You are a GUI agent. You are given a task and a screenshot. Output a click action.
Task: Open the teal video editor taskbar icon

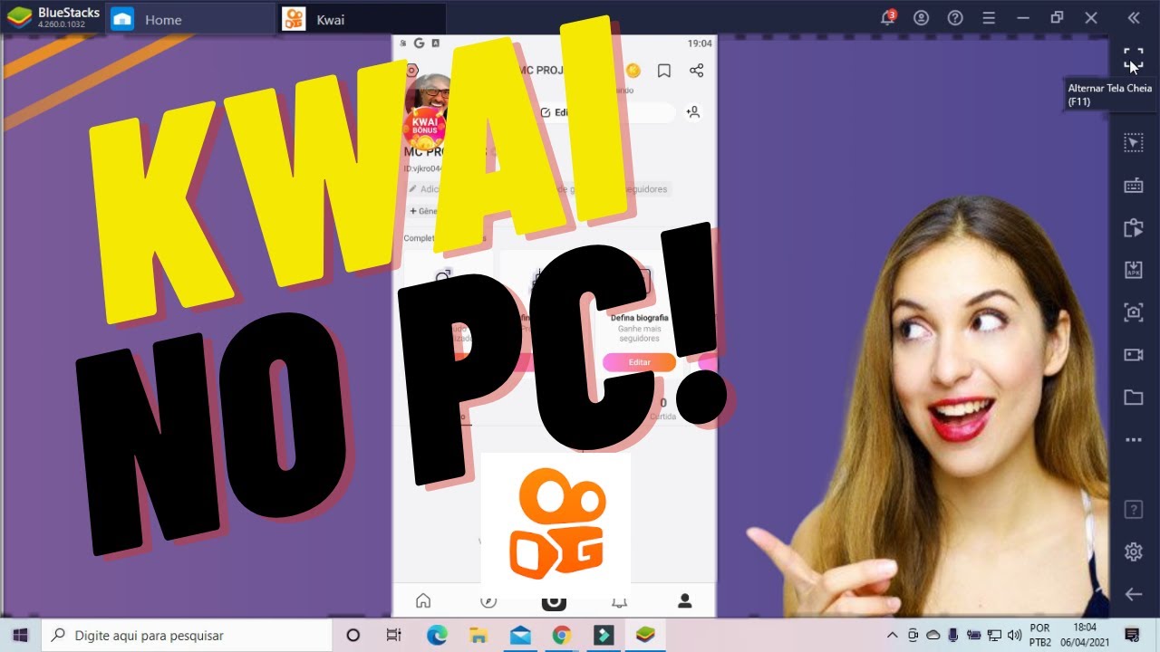coord(604,635)
